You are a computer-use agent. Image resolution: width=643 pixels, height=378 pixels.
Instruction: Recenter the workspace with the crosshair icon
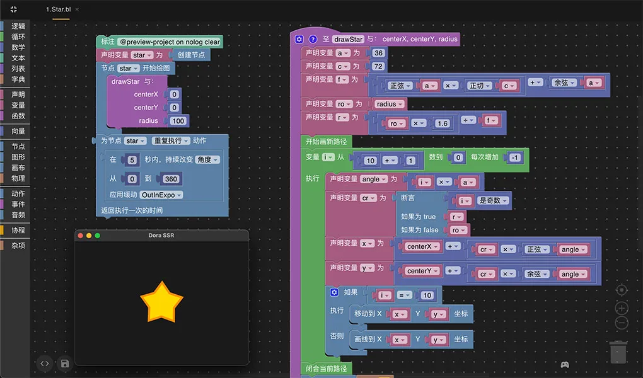click(622, 290)
